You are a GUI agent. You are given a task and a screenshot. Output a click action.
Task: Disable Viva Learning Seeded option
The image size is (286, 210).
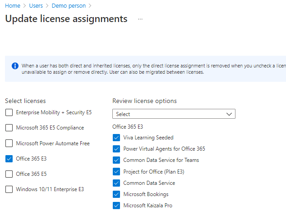pyautogui.click(x=116, y=138)
